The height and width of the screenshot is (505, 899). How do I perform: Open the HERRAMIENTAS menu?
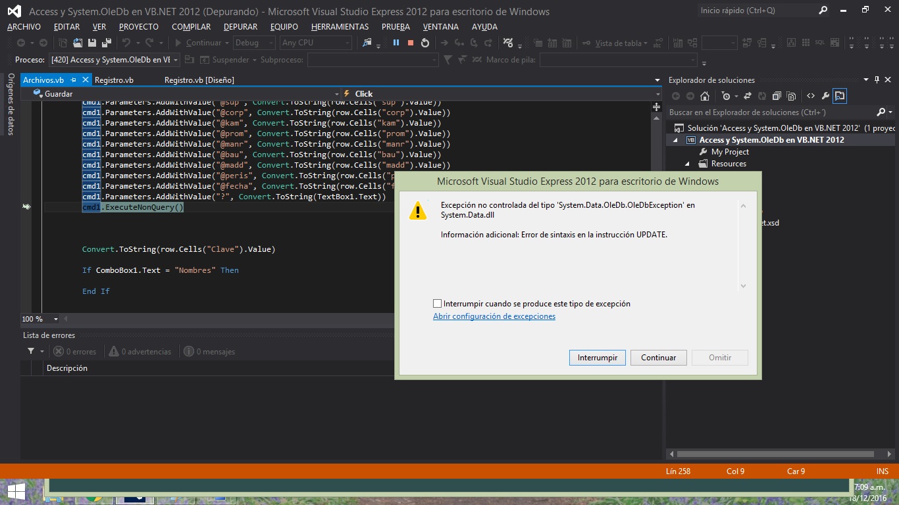click(340, 27)
